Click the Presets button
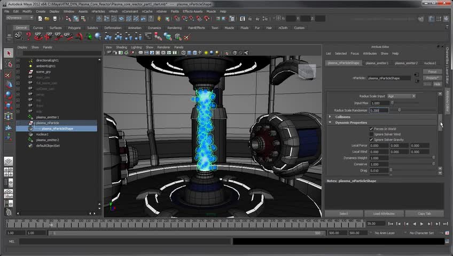The width and height of the screenshot is (453, 256). tap(432, 78)
